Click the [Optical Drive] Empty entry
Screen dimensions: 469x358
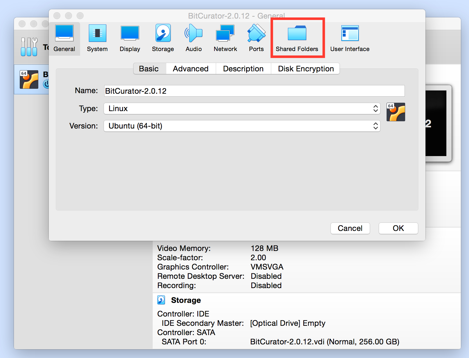coord(288,323)
